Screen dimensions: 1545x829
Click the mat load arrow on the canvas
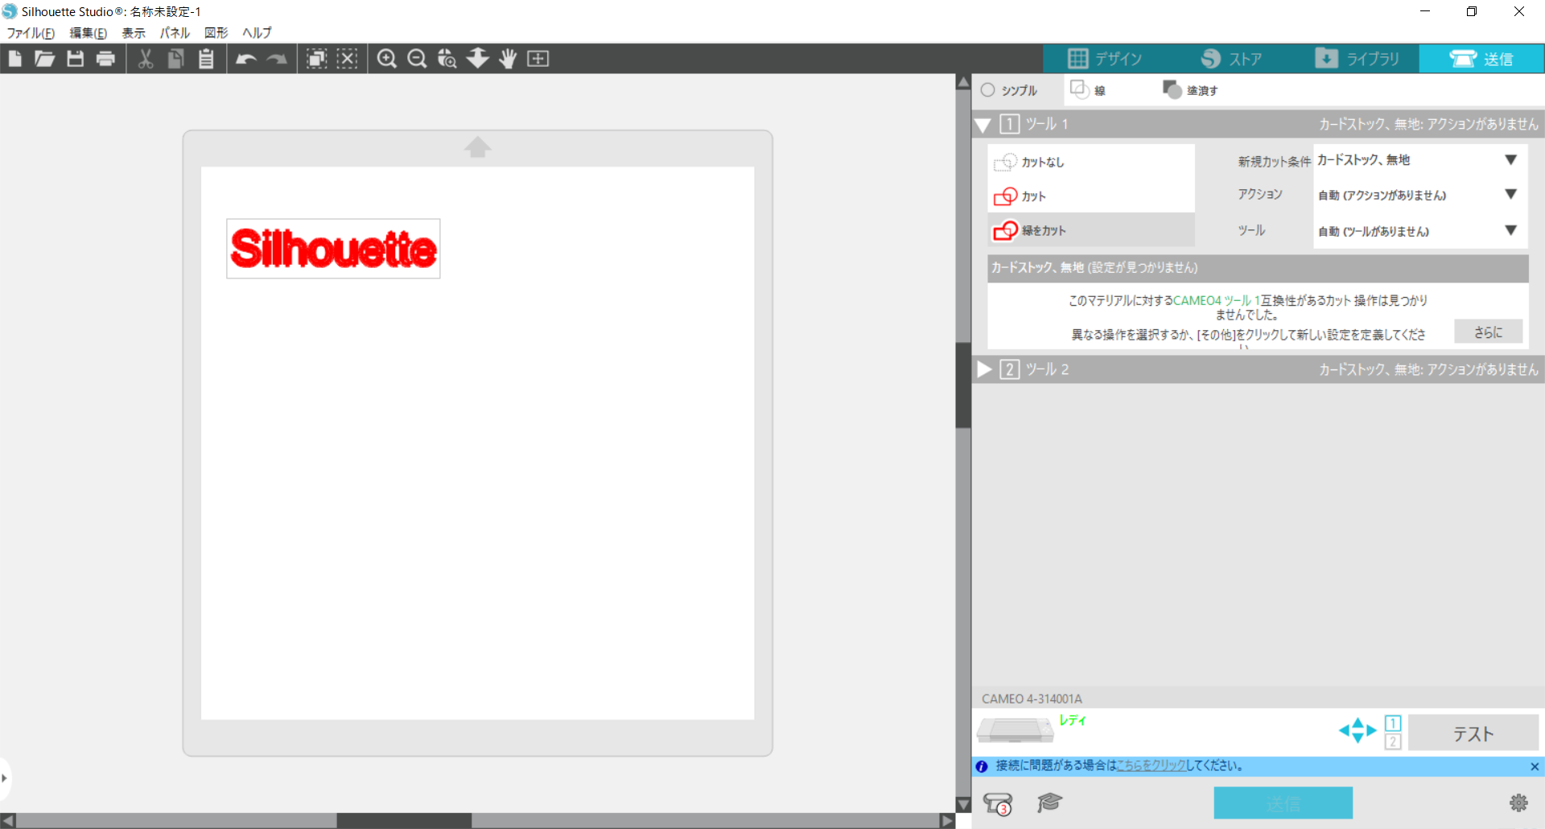click(x=477, y=147)
